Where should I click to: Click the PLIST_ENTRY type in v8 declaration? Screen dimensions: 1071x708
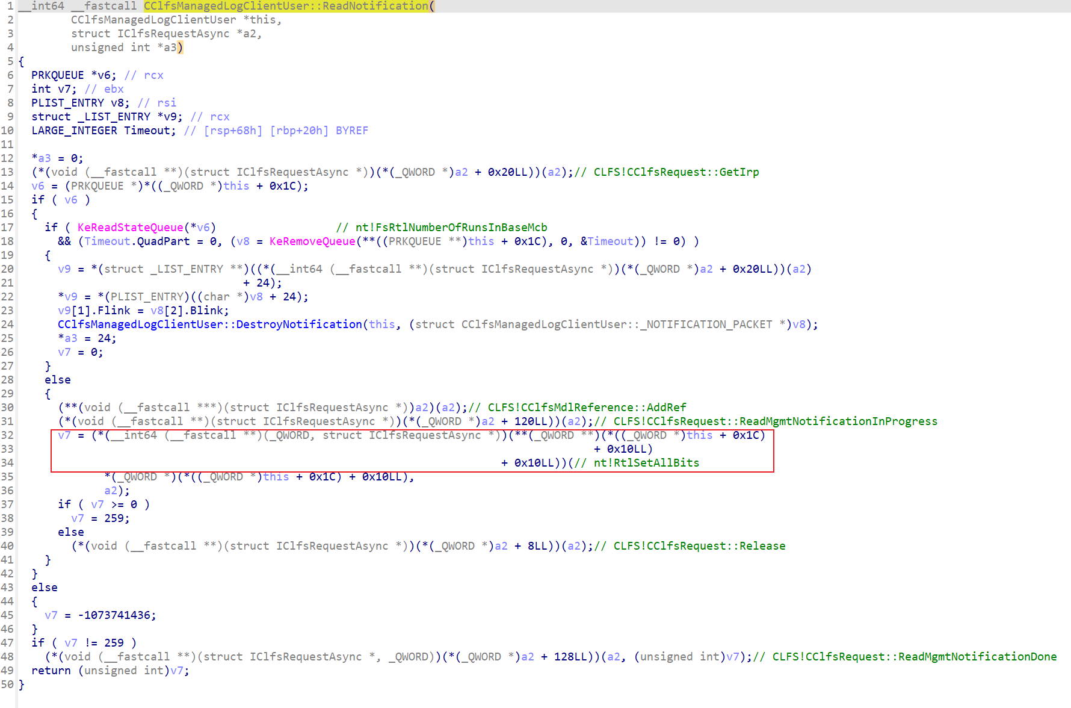click(67, 103)
